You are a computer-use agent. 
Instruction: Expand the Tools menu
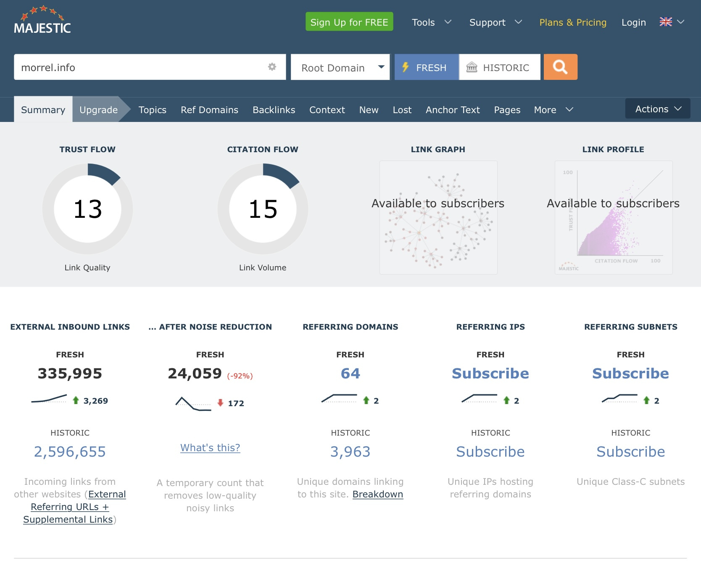(x=431, y=22)
